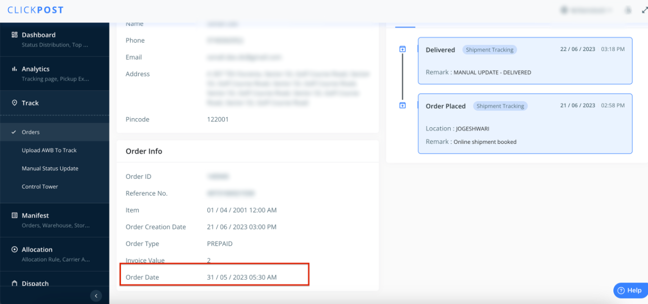Click Shipment Tracking tag on Delivered card
The height and width of the screenshot is (304, 648).
click(489, 50)
